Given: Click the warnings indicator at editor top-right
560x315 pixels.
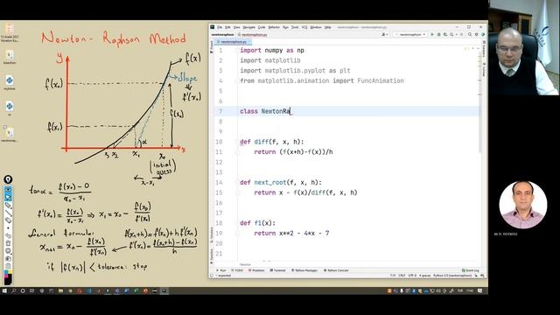Looking at the screenshot, I should coord(466,48).
